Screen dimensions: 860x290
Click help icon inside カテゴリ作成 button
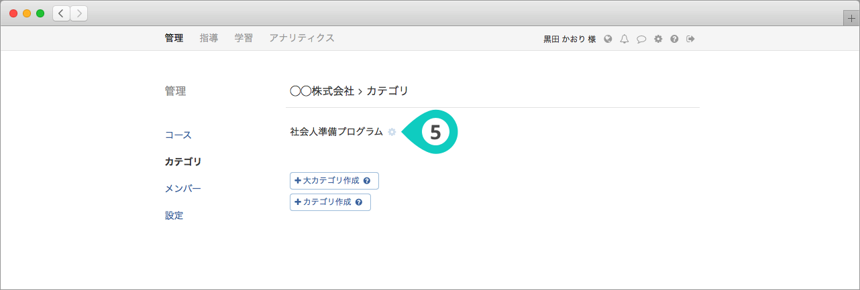(x=359, y=202)
